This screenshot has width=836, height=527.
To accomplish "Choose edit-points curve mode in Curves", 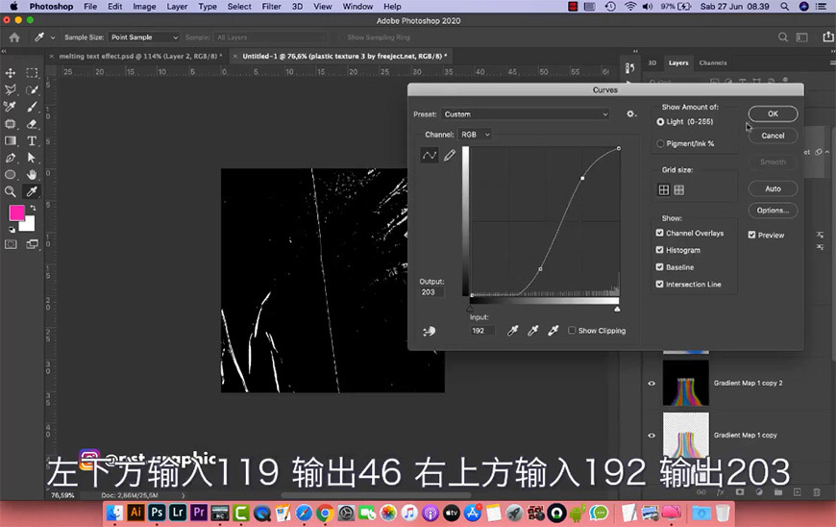I will [x=430, y=155].
